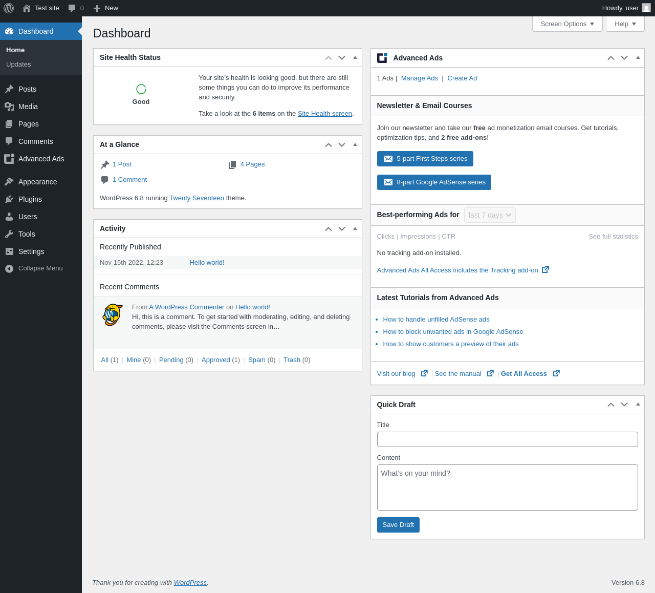Go to Home submenu item
The image size is (655, 593).
[15, 50]
